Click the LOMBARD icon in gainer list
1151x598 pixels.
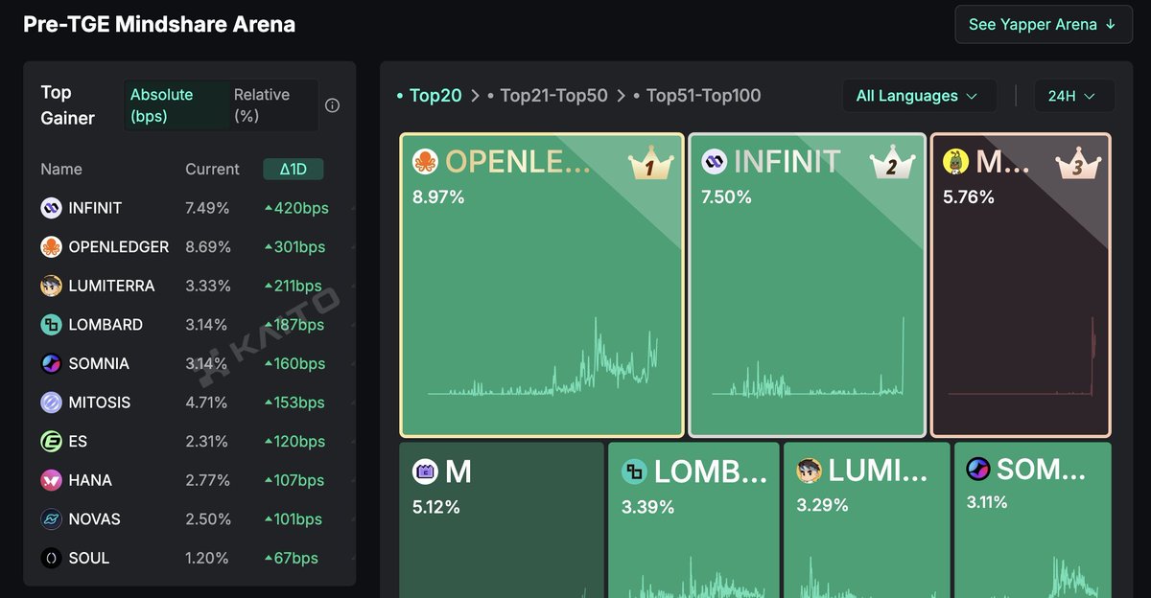pos(51,325)
